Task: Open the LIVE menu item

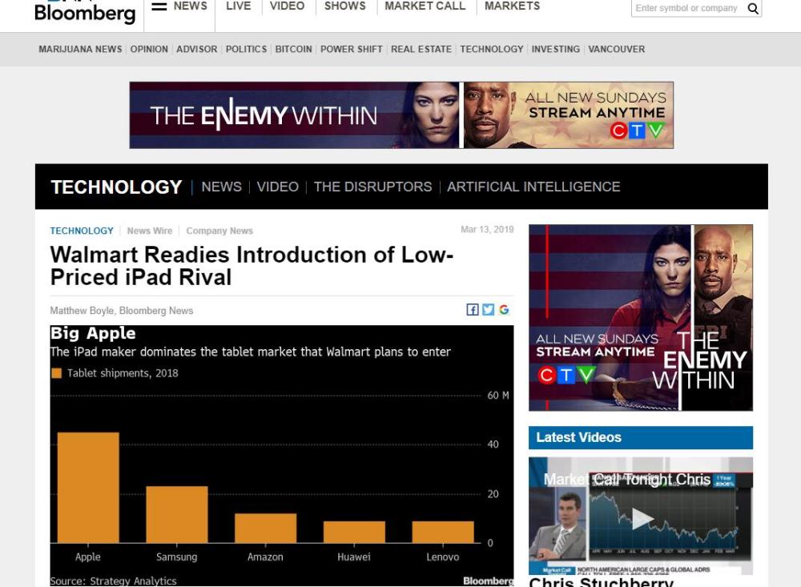Action: 239,6
